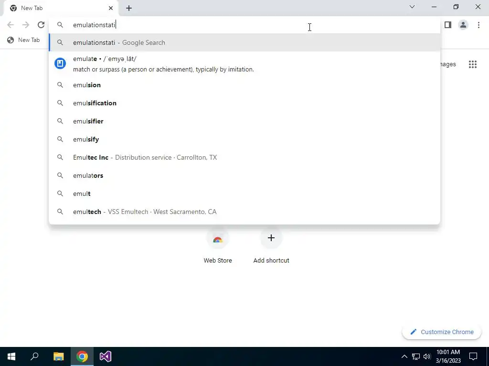The width and height of the screenshot is (489, 366).
Task: Reload the current page
Action: [41, 25]
